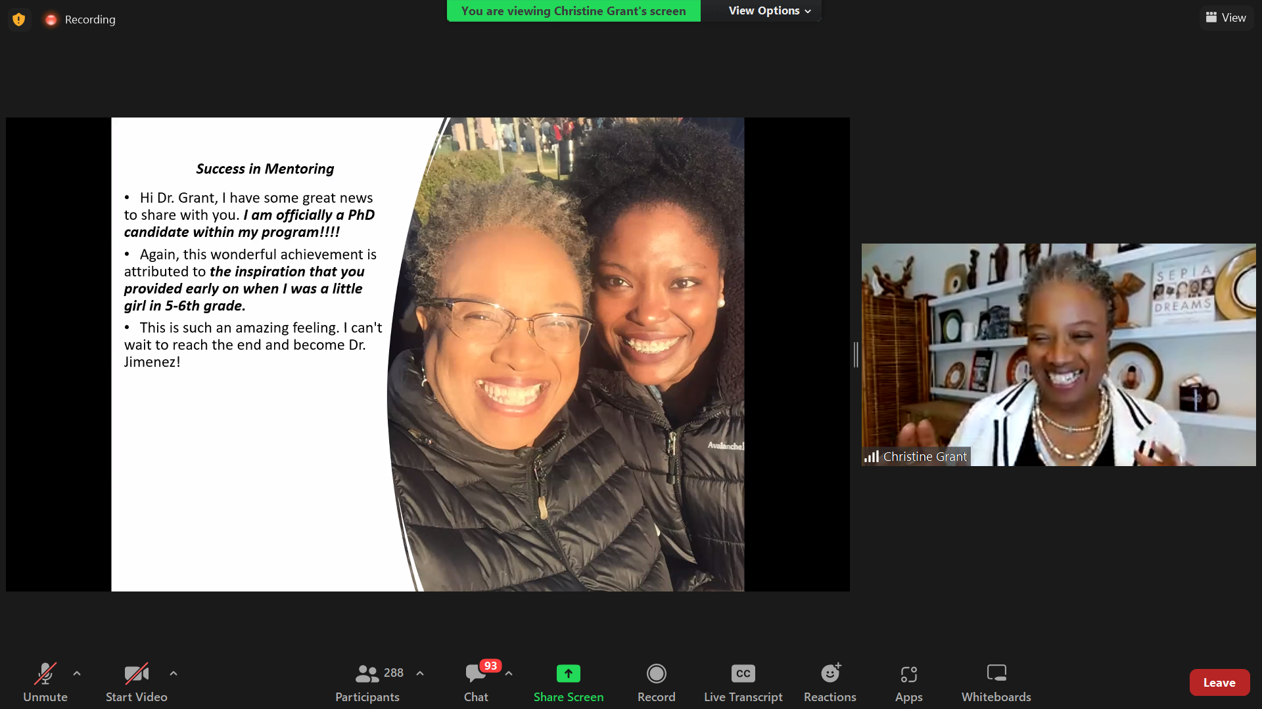
Task: Turn on camera with Start Video
Action: [x=136, y=674]
